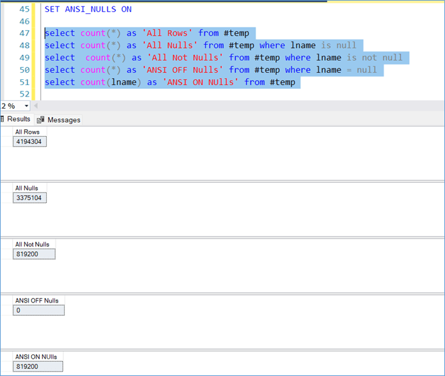Open the Results tab
The width and height of the screenshot is (445, 376).
pos(17,119)
